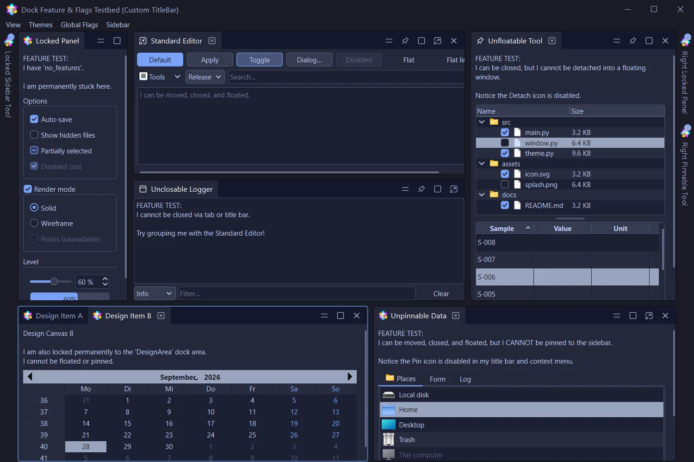Click the Search... input field
This screenshot has height=462, width=694.
click(347, 77)
